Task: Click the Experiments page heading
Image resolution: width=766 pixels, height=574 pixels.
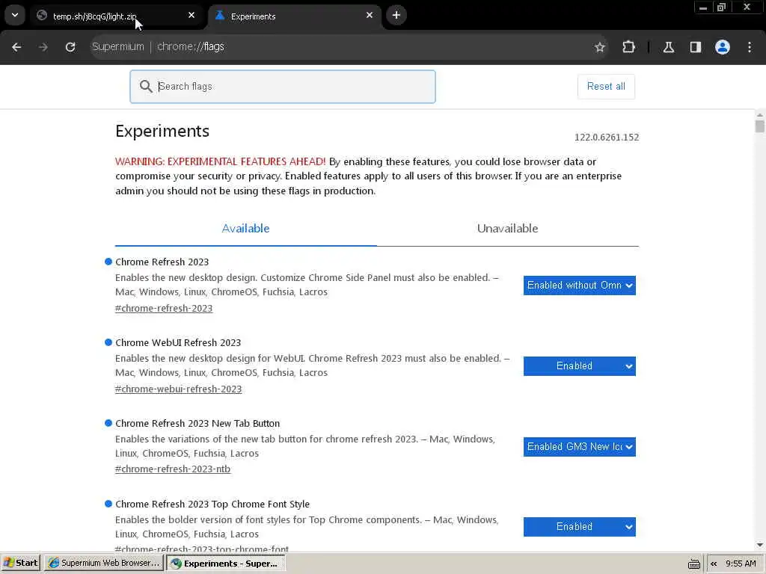Action: 162,131
